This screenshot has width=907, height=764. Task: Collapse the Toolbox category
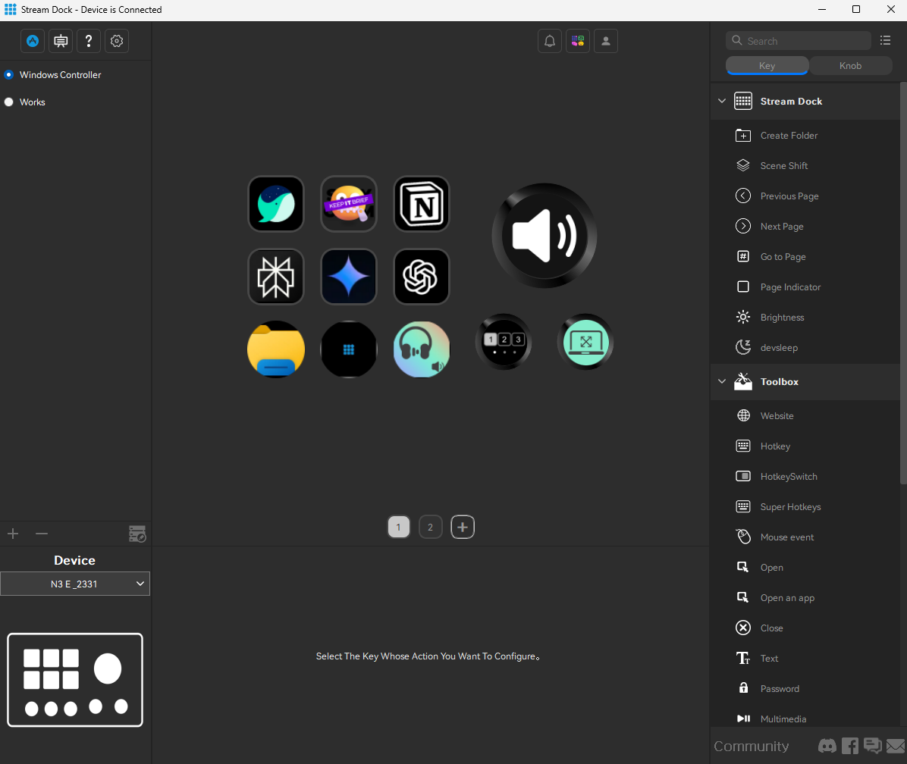(722, 381)
